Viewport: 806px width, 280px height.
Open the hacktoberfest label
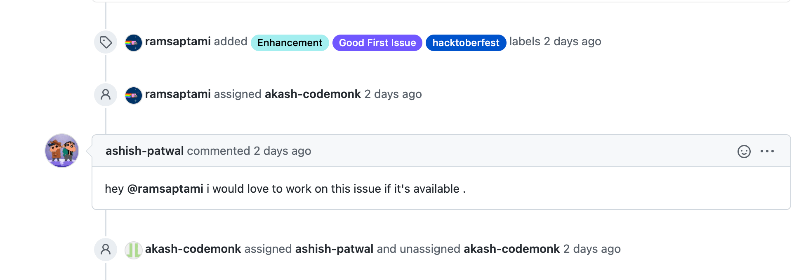coord(466,43)
